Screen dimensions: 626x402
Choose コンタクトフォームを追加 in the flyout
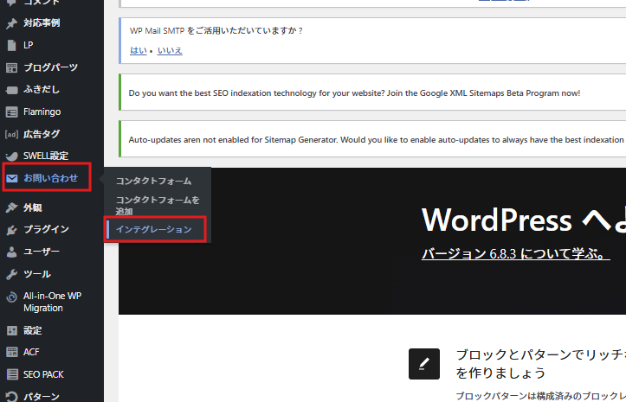point(158,205)
